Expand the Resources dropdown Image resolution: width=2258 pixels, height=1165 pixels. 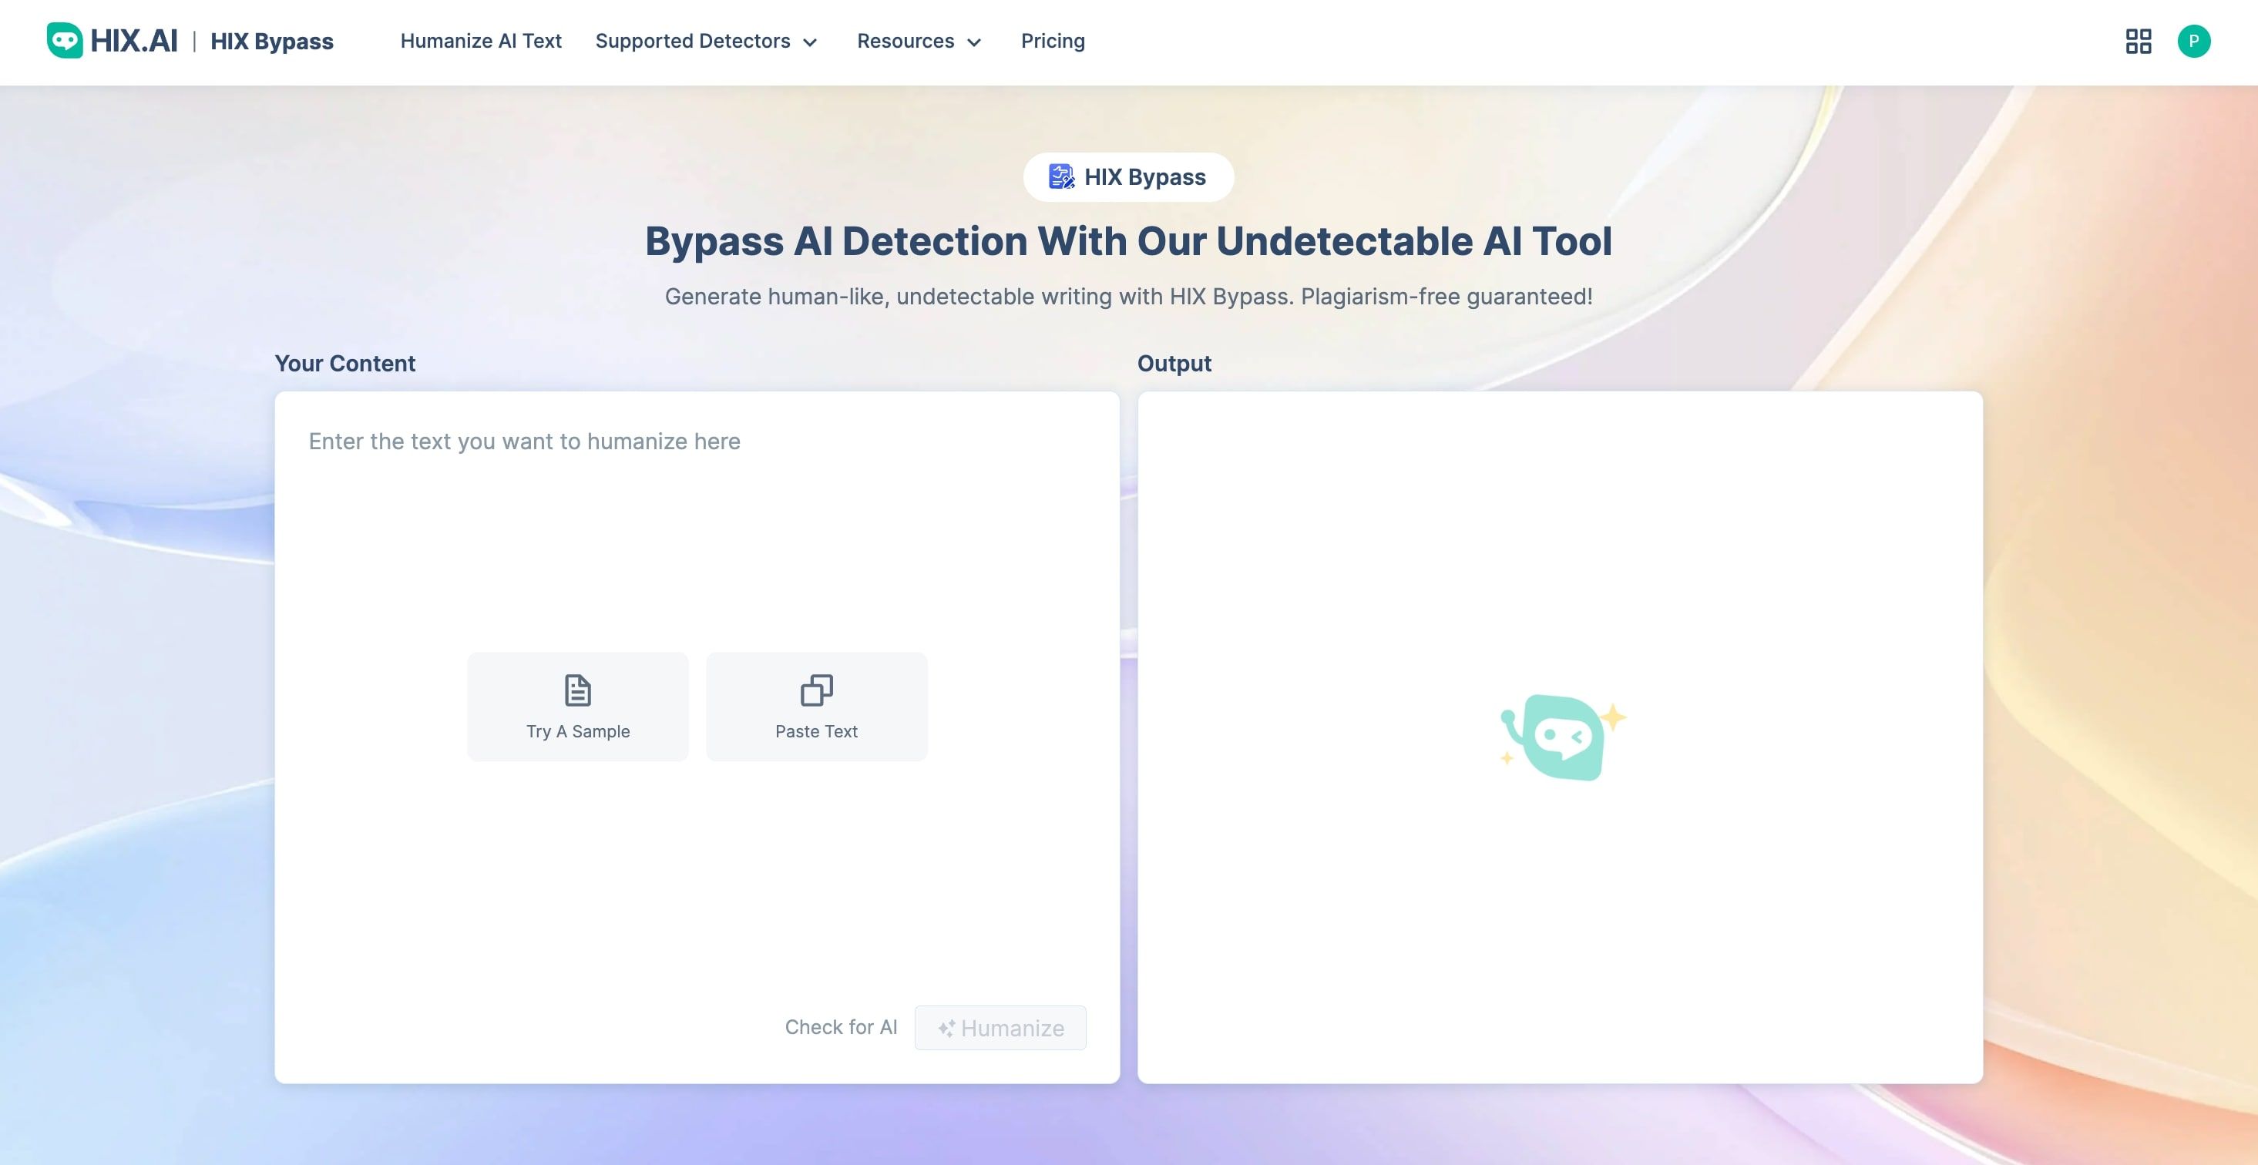click(x=919, y=41)
